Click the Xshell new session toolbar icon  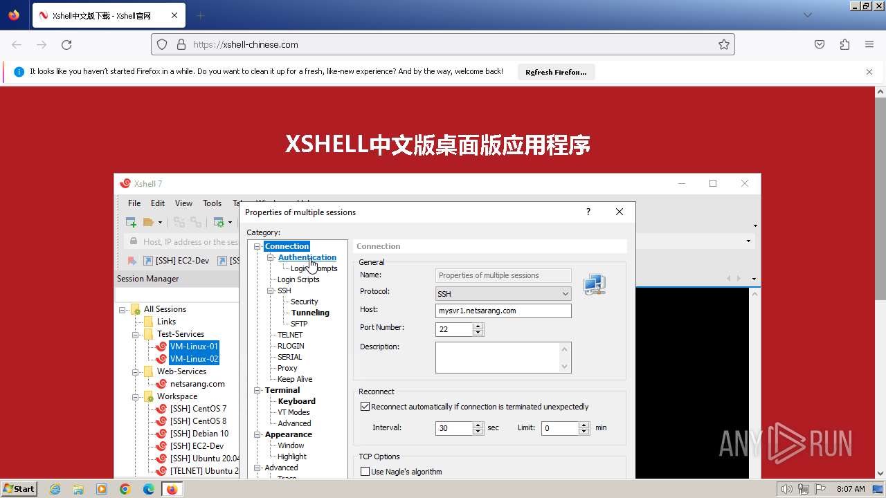[131, 222]
